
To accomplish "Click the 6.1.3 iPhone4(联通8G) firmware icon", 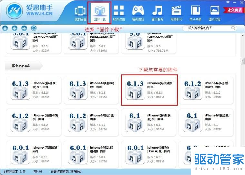I will coord(78,90).
